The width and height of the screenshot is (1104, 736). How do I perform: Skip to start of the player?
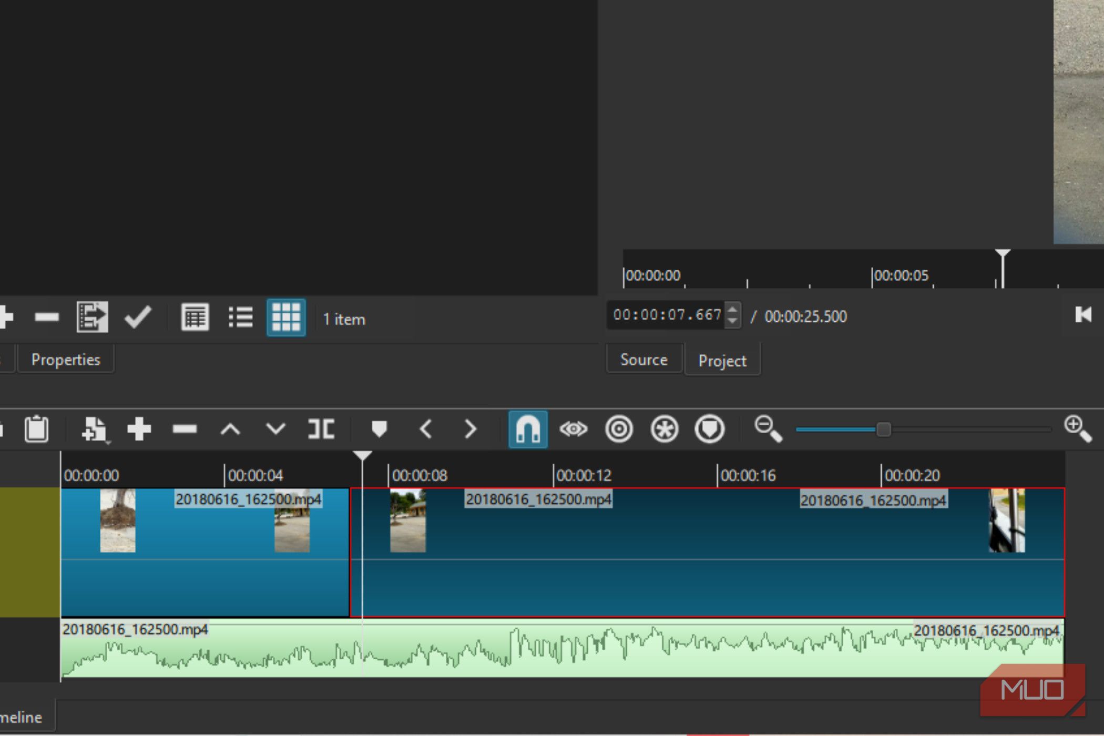coord(1083,315)
